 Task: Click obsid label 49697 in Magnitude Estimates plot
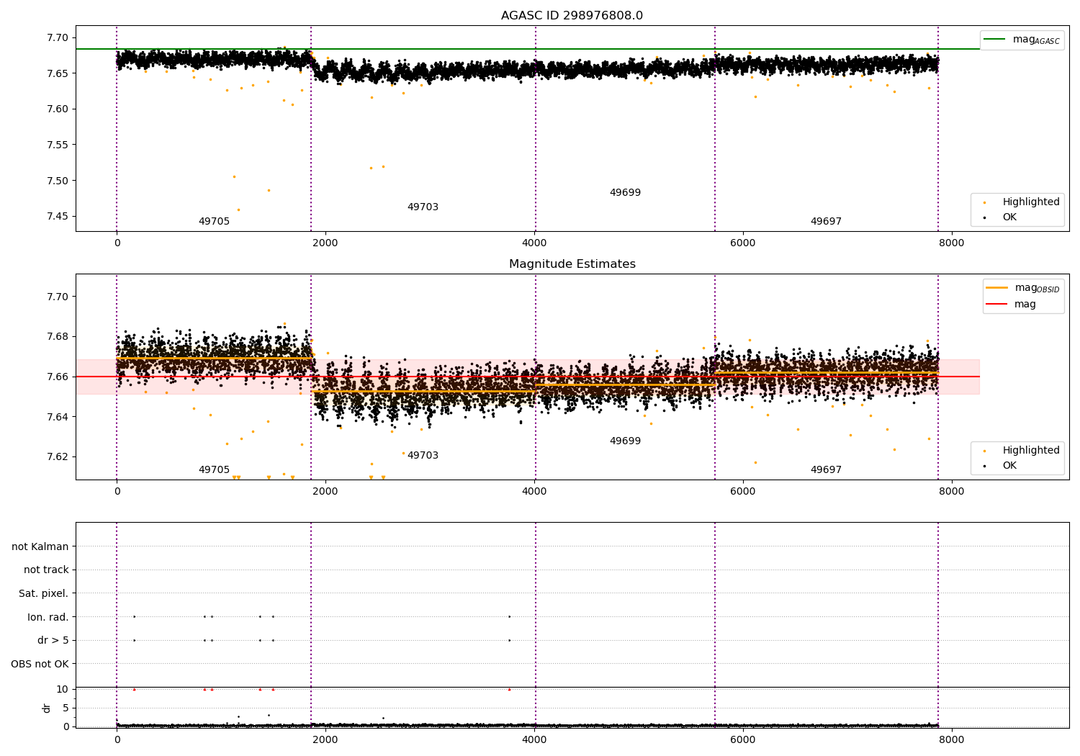[826, 470]
